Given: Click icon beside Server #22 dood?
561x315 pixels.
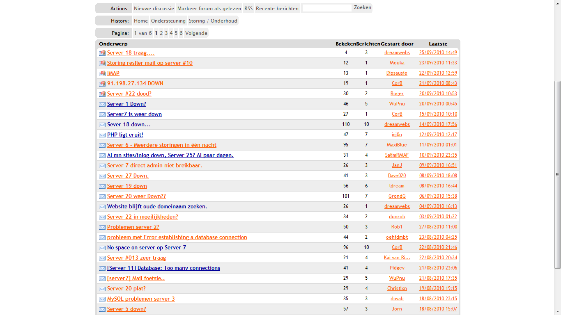Looking at the screenshot, I should pos(102,94).
